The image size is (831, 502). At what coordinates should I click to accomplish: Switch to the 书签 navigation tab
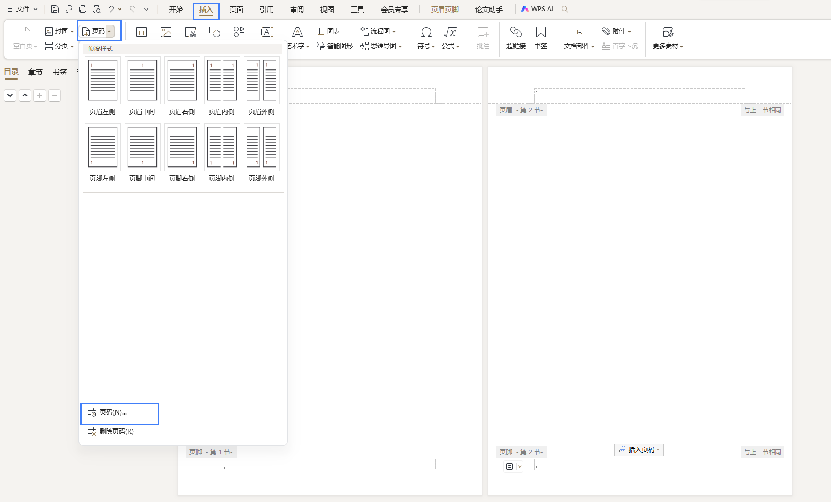(60, 72)
